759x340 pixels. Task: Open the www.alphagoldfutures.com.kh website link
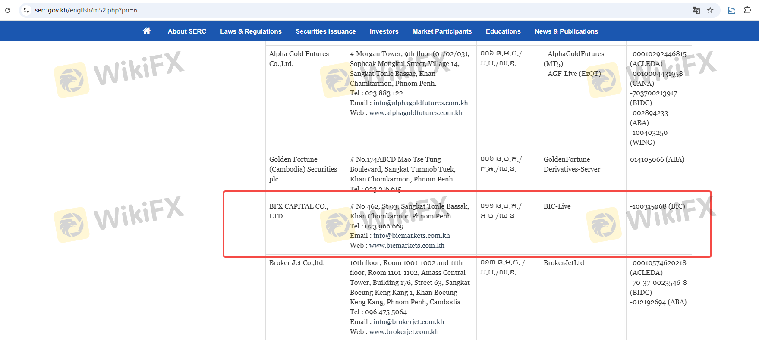coord(416,113)
